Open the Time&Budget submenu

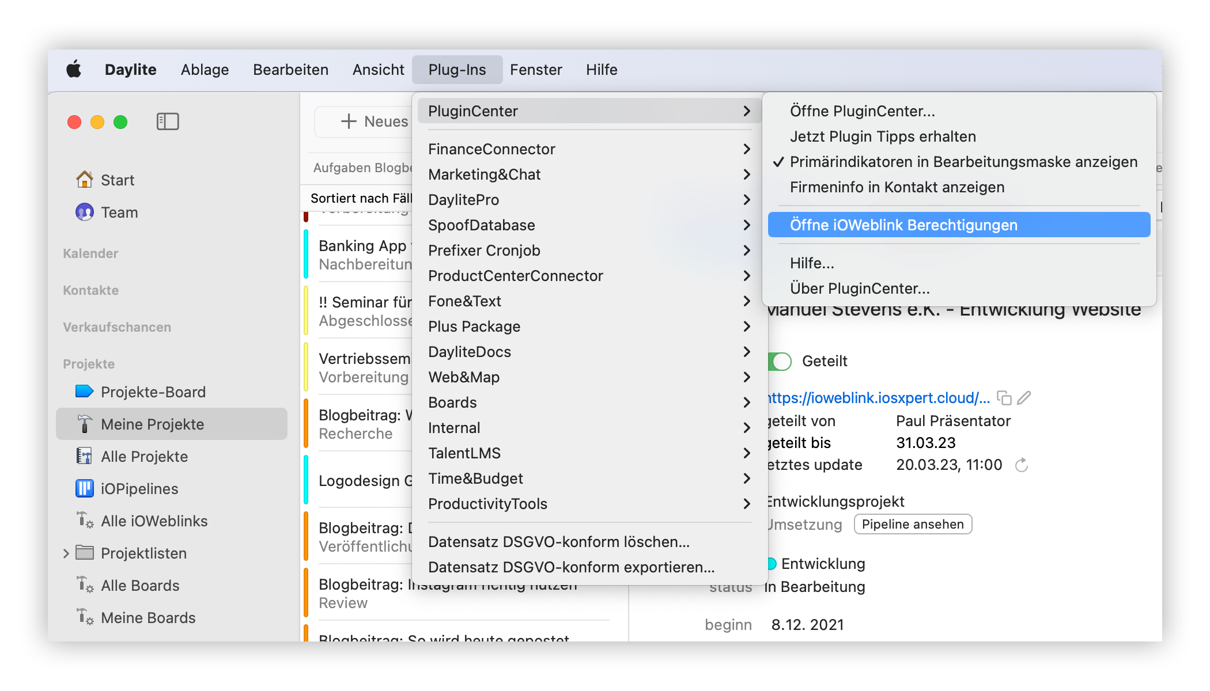coord(590,479)
